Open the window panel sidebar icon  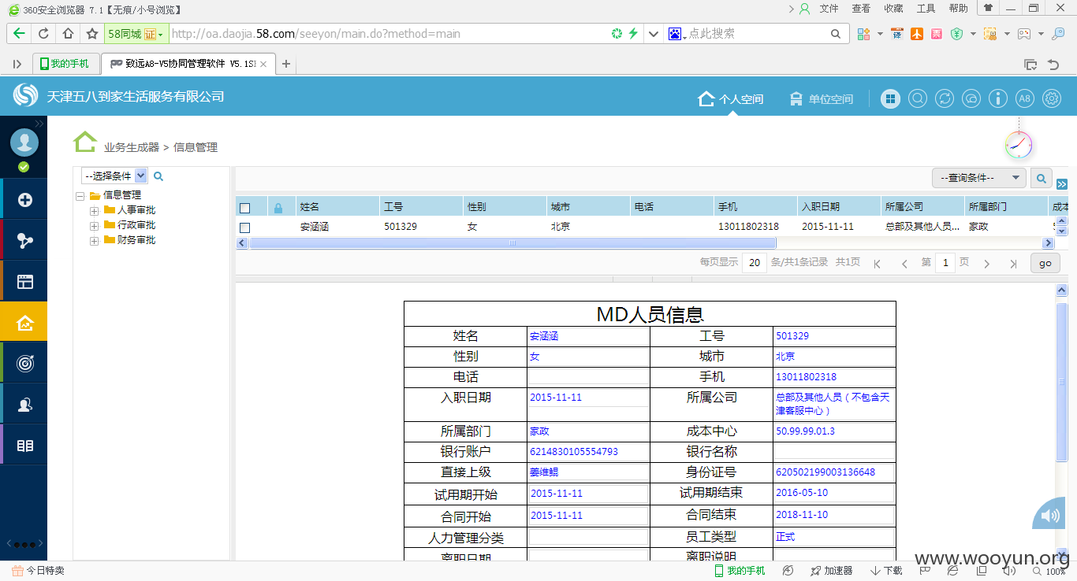pos(24,282)
